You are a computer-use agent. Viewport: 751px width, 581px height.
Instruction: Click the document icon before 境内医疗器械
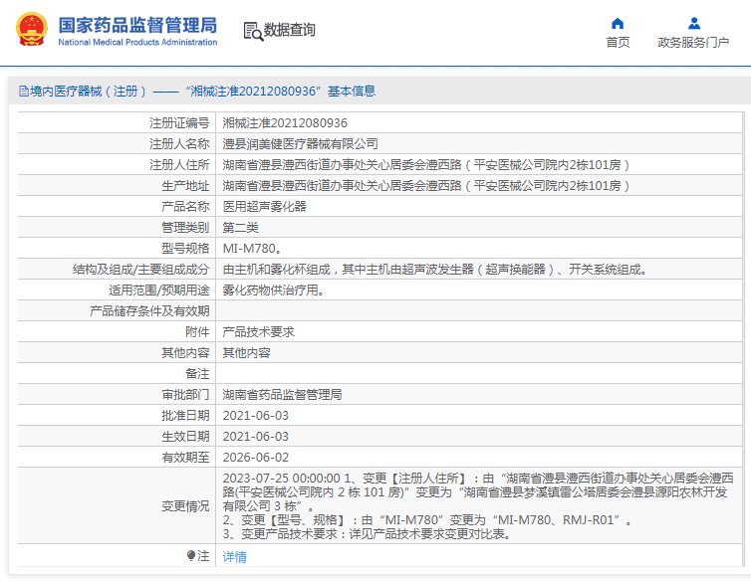click(x=24, y=91)
